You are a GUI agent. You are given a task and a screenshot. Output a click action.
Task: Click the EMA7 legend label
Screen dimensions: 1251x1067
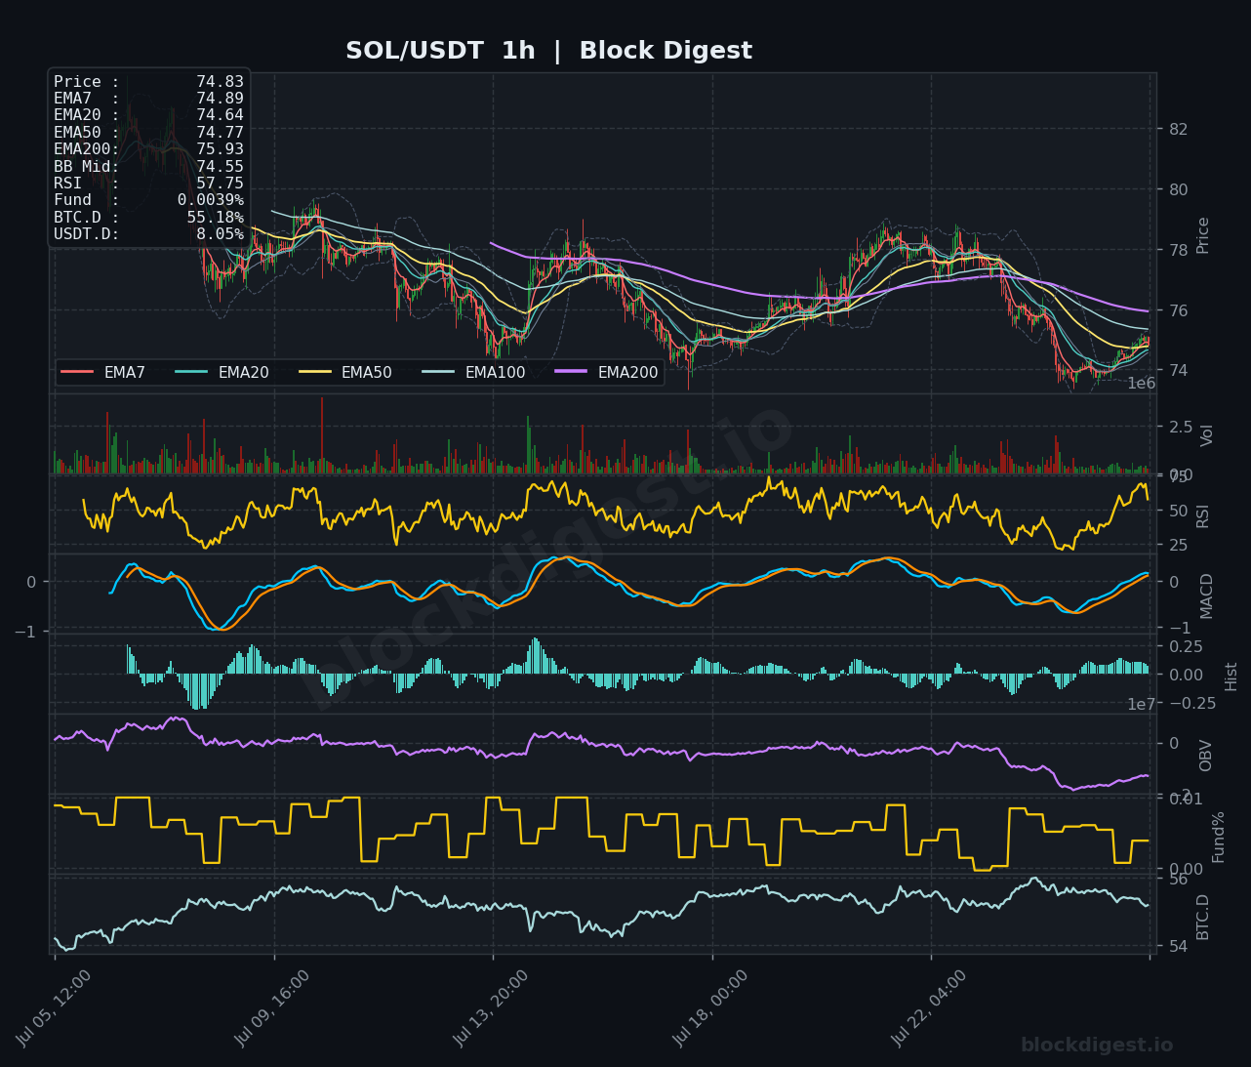[125, 373]
